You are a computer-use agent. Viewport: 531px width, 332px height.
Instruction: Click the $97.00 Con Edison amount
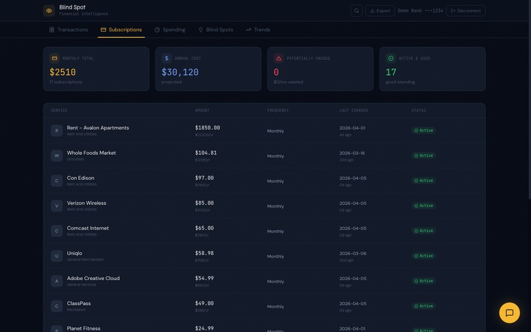coord(204,178)
